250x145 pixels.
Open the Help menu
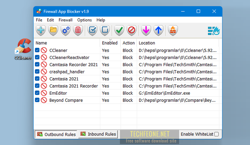(101, 20)
